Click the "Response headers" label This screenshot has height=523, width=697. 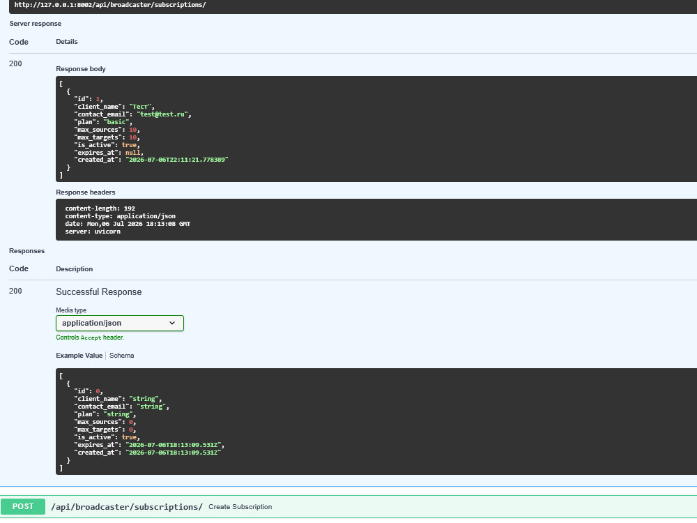click(x=85, y=192)
